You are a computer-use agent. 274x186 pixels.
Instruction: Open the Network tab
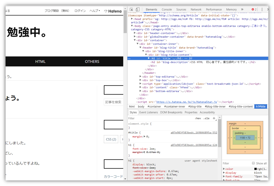pos(196,9)
